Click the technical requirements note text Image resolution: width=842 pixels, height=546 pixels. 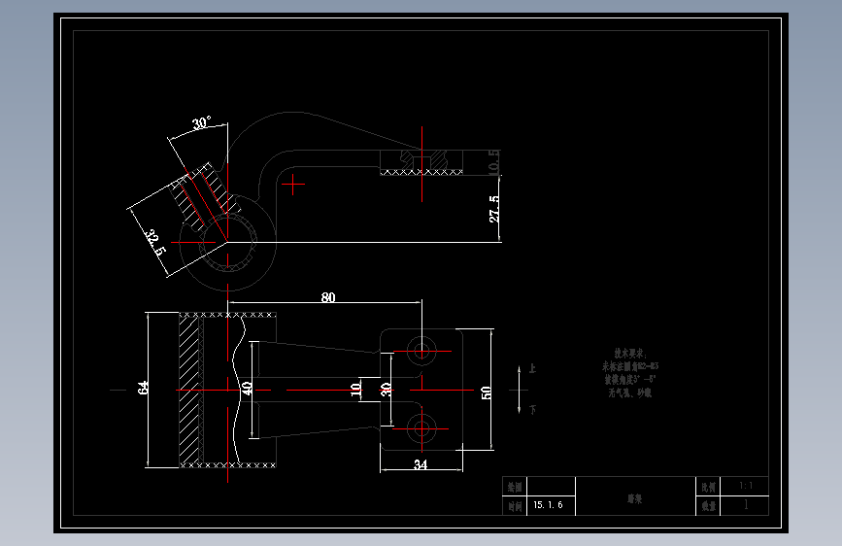(x=630, y=373)
